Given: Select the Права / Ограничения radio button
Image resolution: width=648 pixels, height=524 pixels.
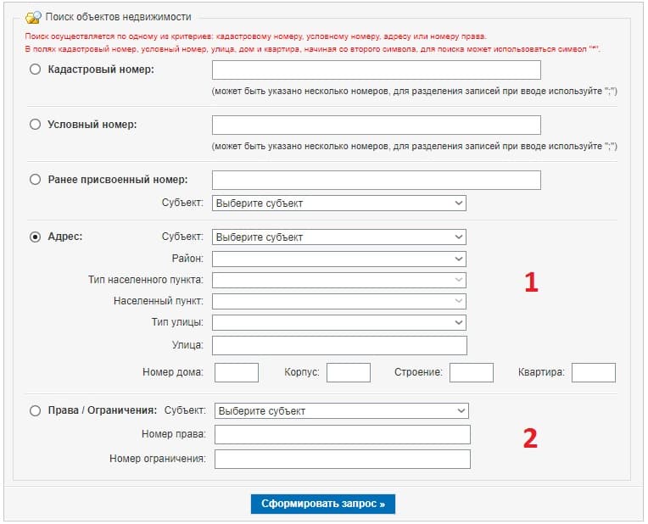Looking at the screenshot, I should (35, 410).
